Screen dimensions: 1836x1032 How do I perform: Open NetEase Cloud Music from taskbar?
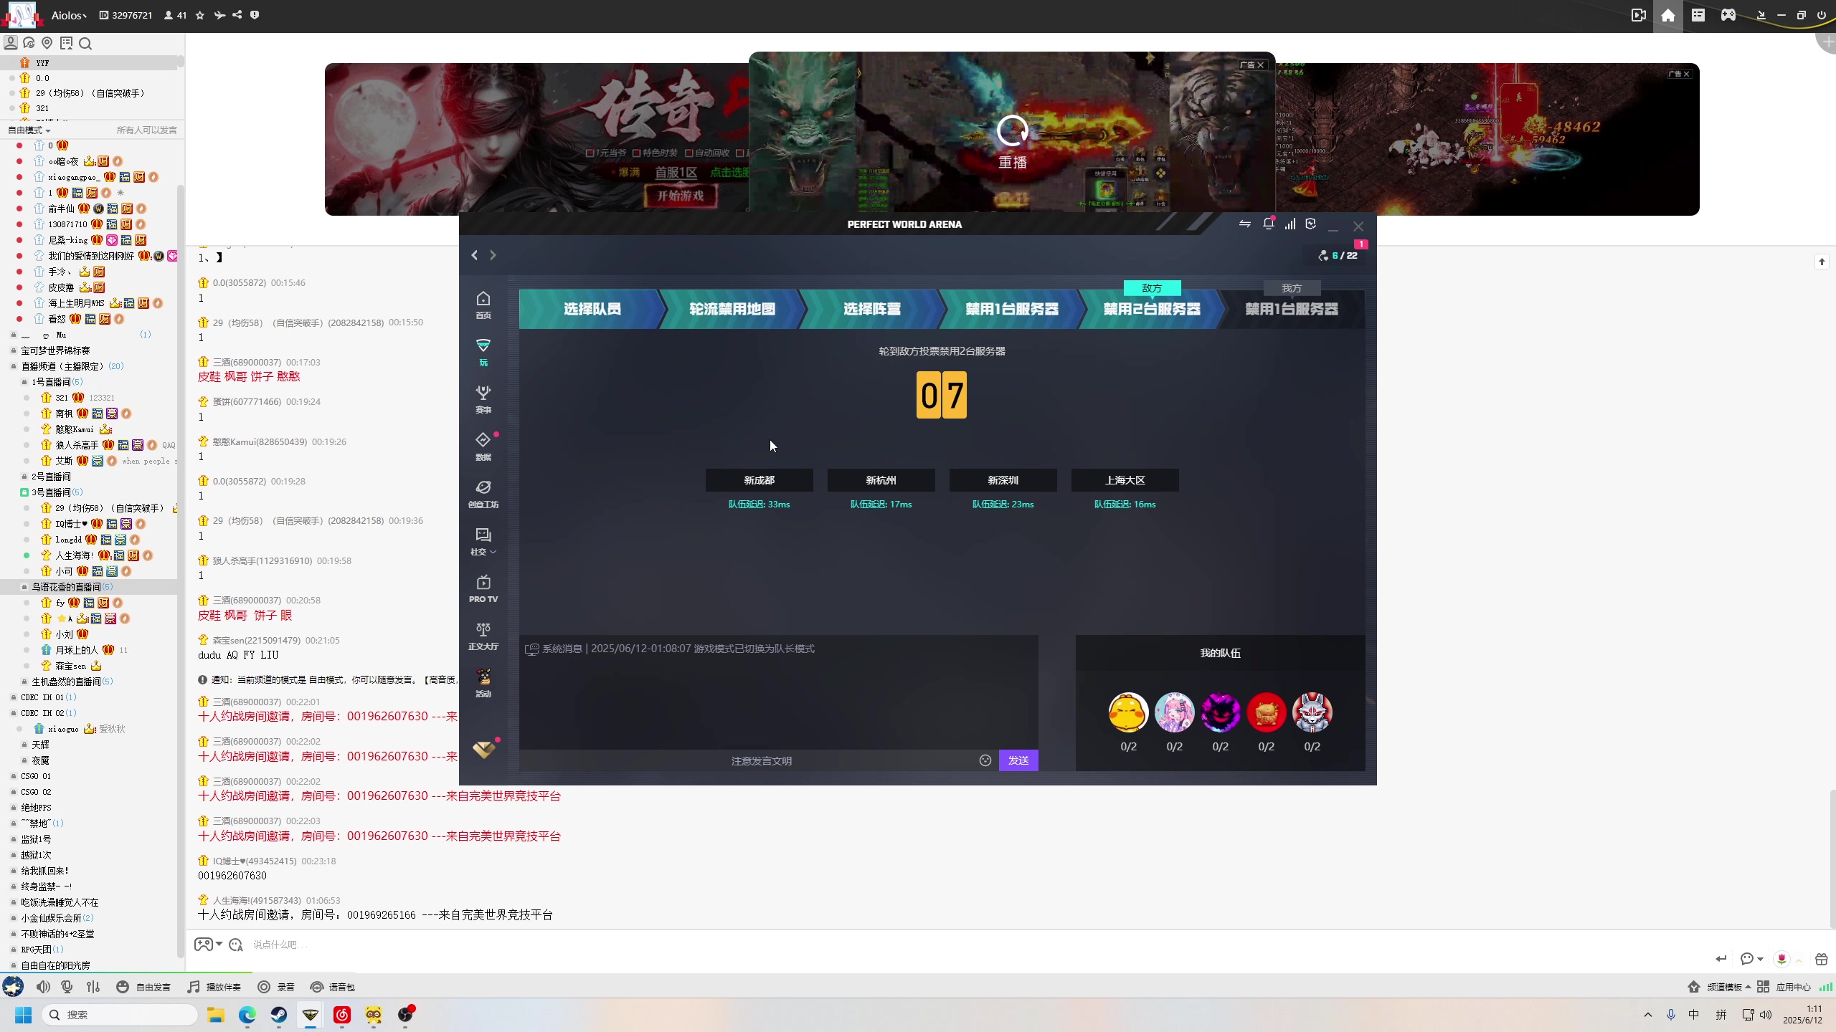pos(342,1015)
